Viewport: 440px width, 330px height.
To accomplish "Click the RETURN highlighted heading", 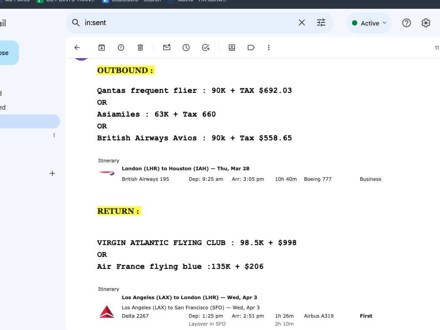I will click(119, 211).
